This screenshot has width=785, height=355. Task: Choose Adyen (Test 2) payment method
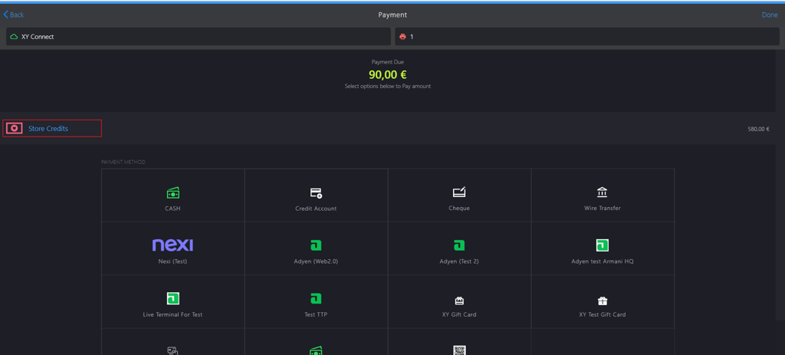[x=459, y=249]
